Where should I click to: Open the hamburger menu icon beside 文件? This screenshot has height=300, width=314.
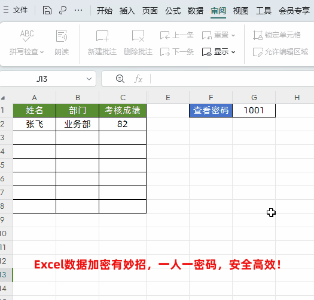point(6,10)
